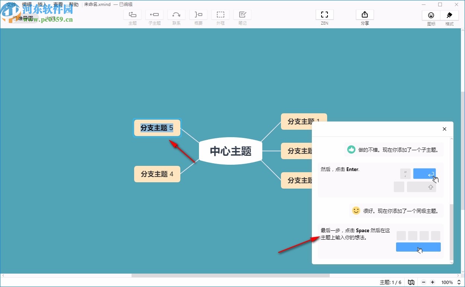Click the 图标 markers icon at top right
Viewport: 465px width, 287px height.
tap(431, 15)
